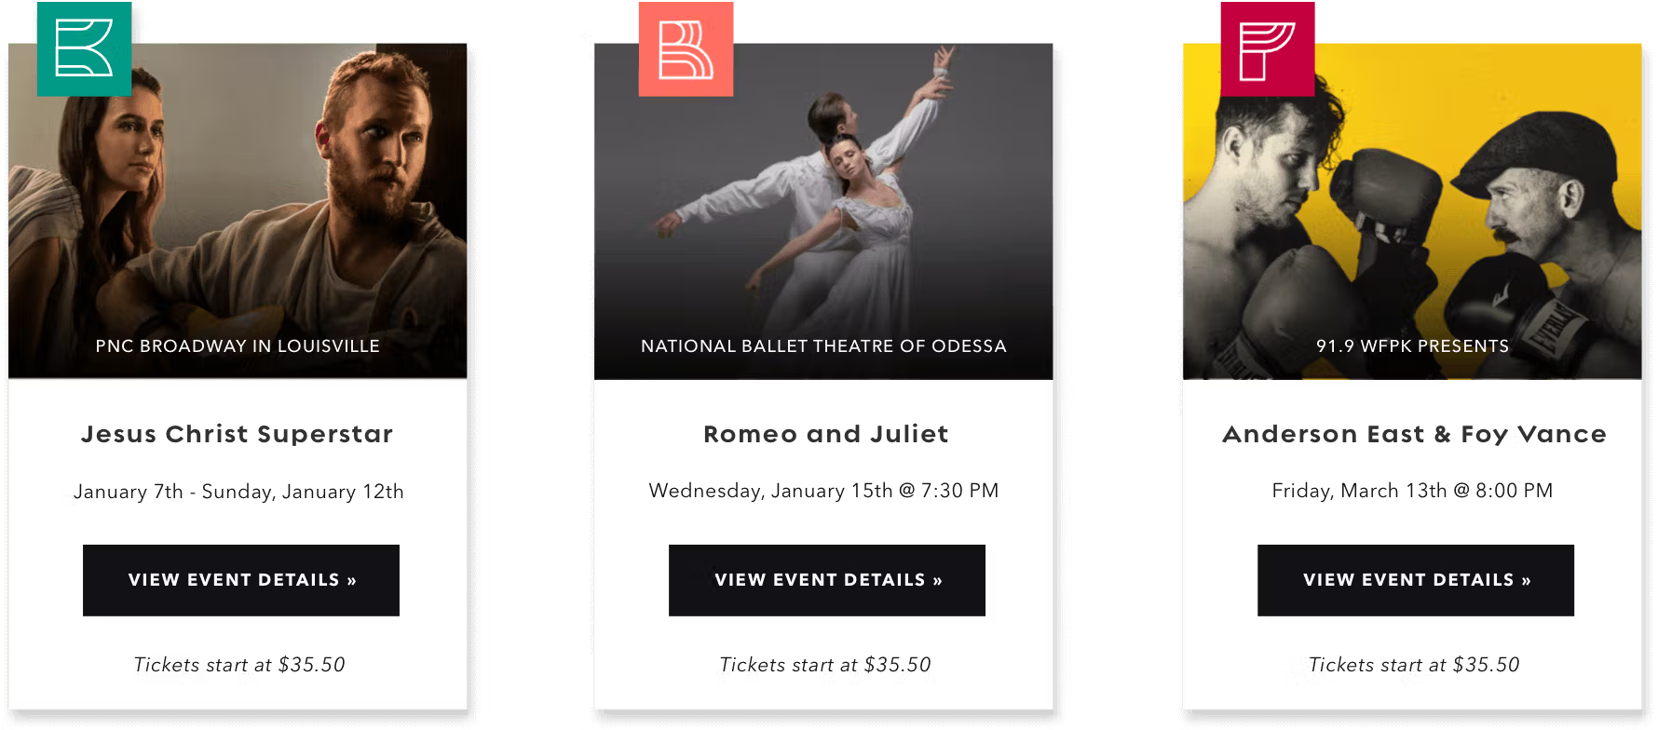The width and height of the screenshot is (1658, 730).
Task: Open the yellow boxing photo for Anderson East
Action: pyautogui.click(x=1412, y=205)
